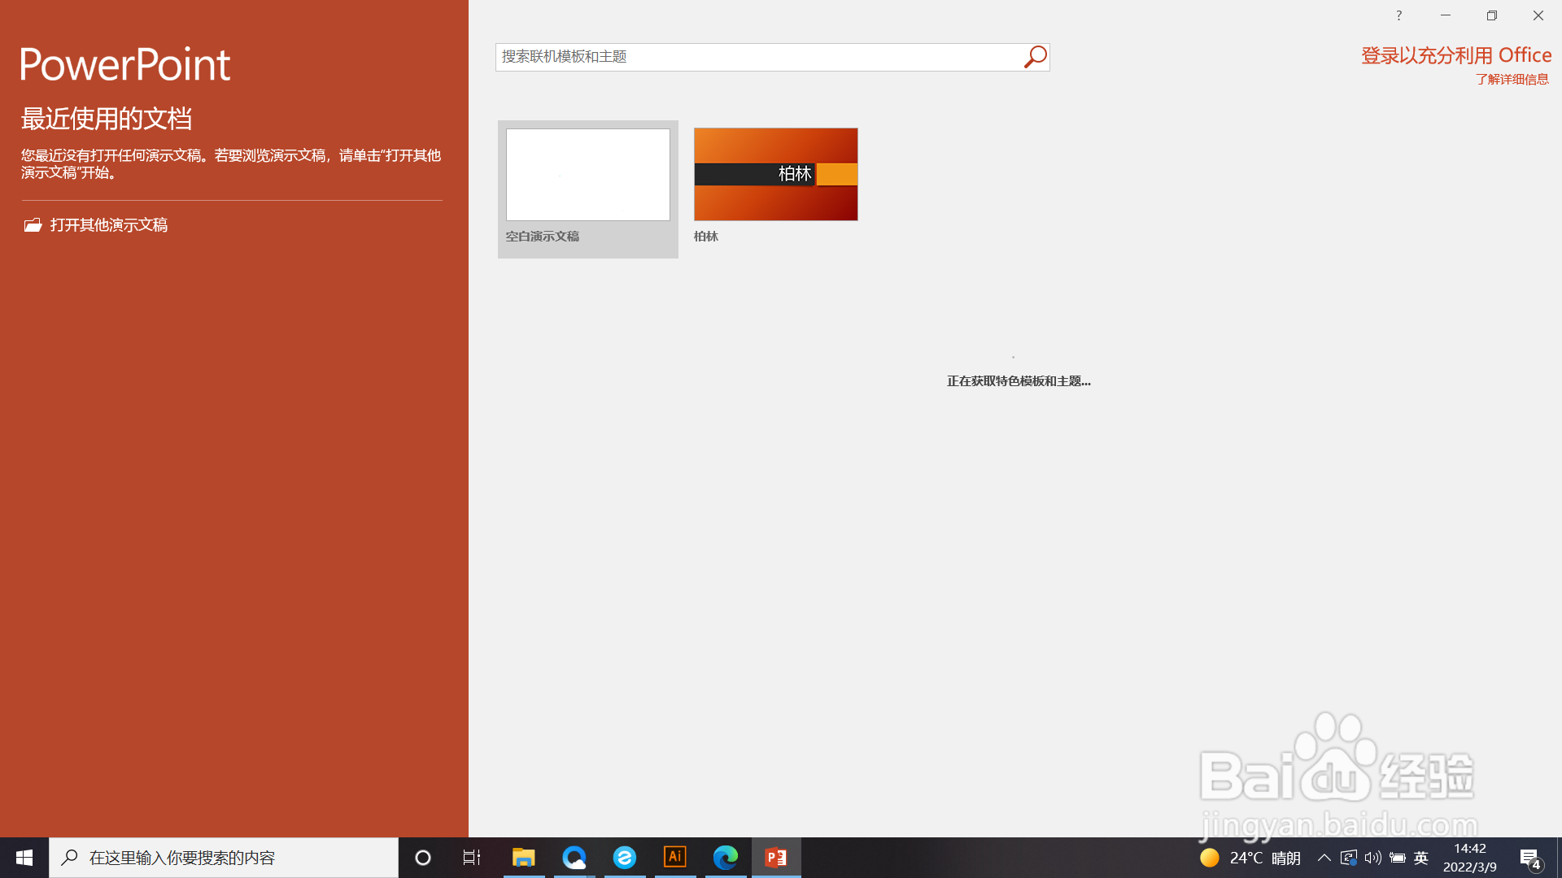Viewport: 1562px width, 878px height.
Task: Open Cortana circle icon in taskbar
Action: click(x=423, y=858)
